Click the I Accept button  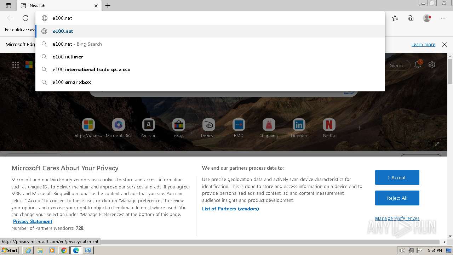tap(397, 177)
